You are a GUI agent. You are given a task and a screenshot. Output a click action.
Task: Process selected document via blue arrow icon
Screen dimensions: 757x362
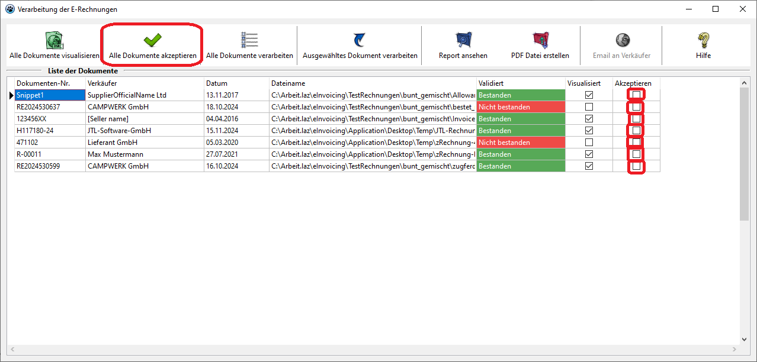360,40
